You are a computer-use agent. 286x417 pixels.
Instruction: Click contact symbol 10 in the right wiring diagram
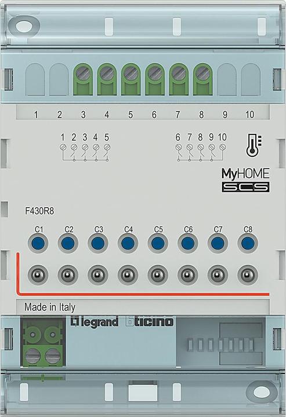pyautogui.click(x=222, y=147)
